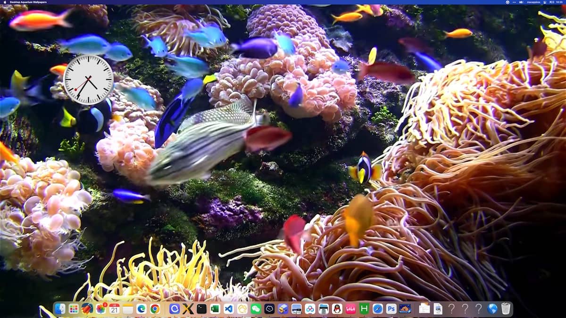Open Visual Studio Code in Dock
The image size is (566, 318).
[229, 309]
